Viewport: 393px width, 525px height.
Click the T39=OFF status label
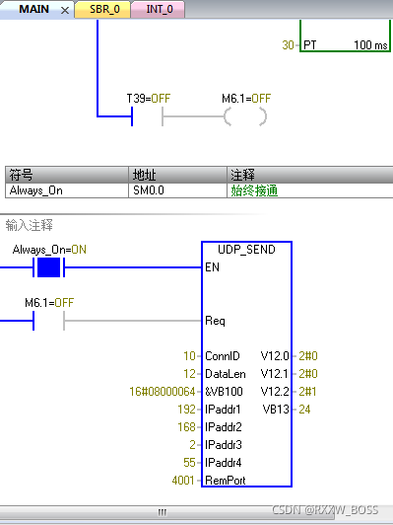click(149, 99)
